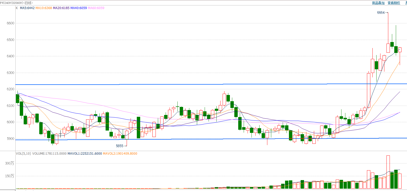Screen dimensions: 407x191
Task: Click the blue MA40:6059 label
Action: coord(79,8)
